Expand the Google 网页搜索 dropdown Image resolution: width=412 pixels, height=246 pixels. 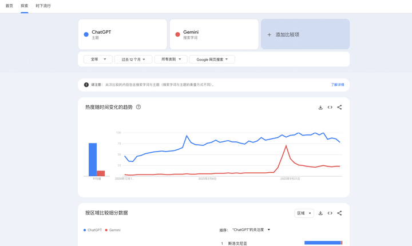pyautogui.click(x=212, y=59)
